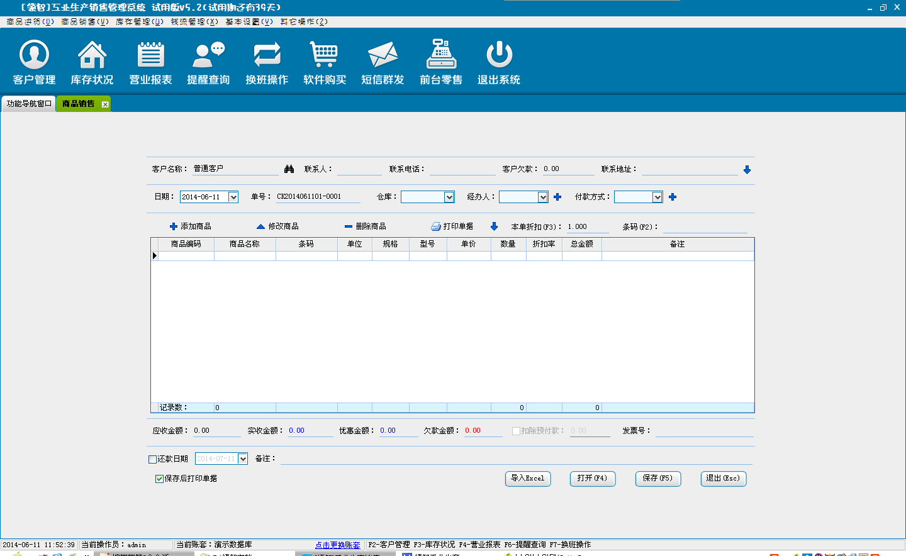
Task: Click the 保存(F5) button
Action: pyautogui.click(x=657, y=479)
